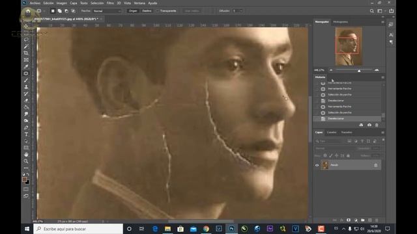Viewport: 417px width, 234px height.
Task: Select the Frame tool
Action: [26, 60]
